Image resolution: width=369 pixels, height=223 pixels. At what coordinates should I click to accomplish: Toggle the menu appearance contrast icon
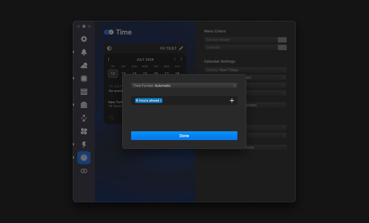tap(109, 48)
